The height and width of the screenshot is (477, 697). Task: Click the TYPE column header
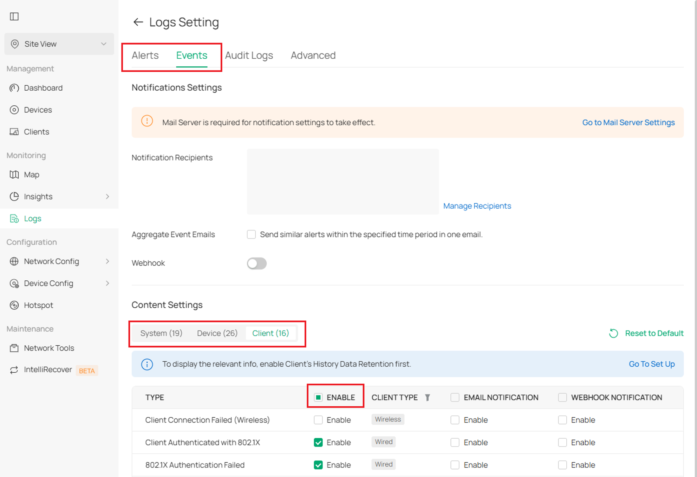pyautogui.click(x=155, y=397)
